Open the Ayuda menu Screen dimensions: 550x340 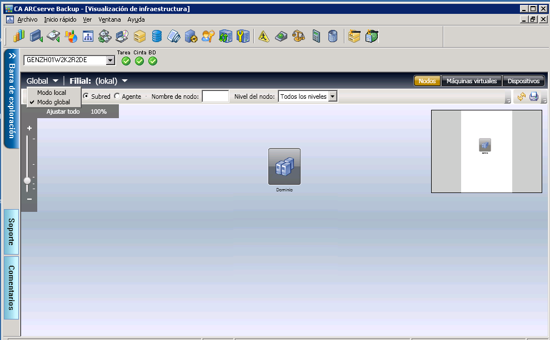136,19
